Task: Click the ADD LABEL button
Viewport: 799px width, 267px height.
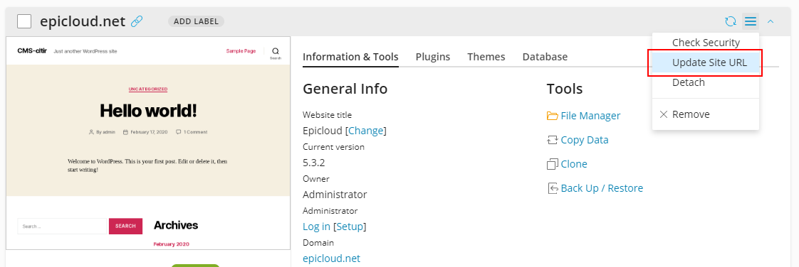Action: [x=196, y=21]
